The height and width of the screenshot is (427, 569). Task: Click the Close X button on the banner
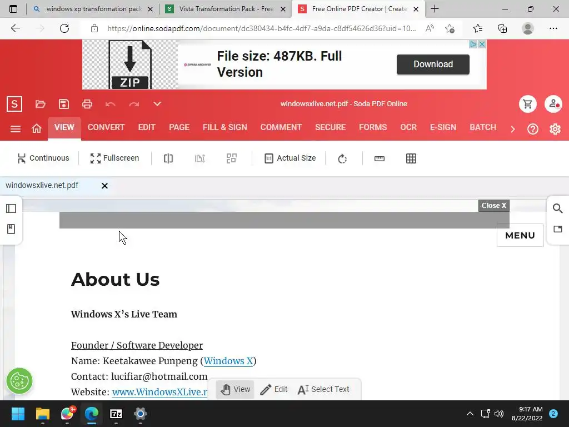494,206
